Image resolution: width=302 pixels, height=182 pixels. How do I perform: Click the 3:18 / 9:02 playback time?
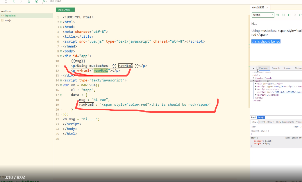[15, 177]
